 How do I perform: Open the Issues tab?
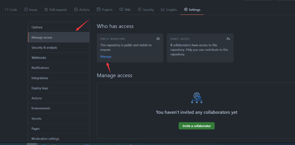click(x=31, y=10)
